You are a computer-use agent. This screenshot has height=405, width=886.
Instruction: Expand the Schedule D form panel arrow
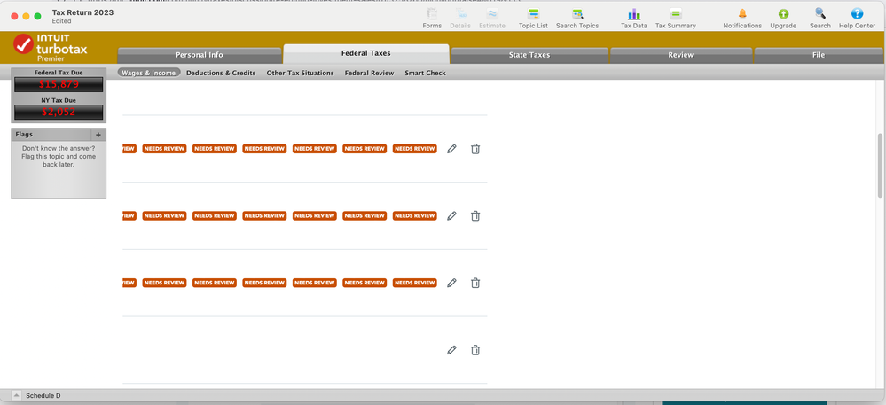point(16,396)
